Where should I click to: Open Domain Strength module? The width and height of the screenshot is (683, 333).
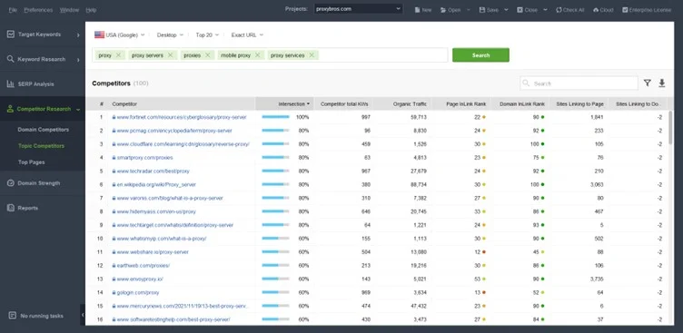(x=43, y=183)
